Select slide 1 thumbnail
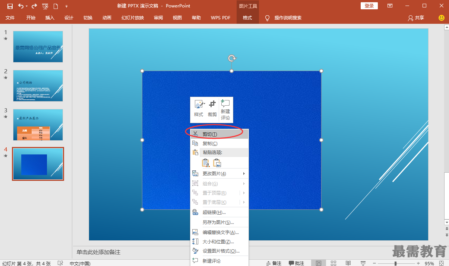The image size is (449, 266). [38, 47]
